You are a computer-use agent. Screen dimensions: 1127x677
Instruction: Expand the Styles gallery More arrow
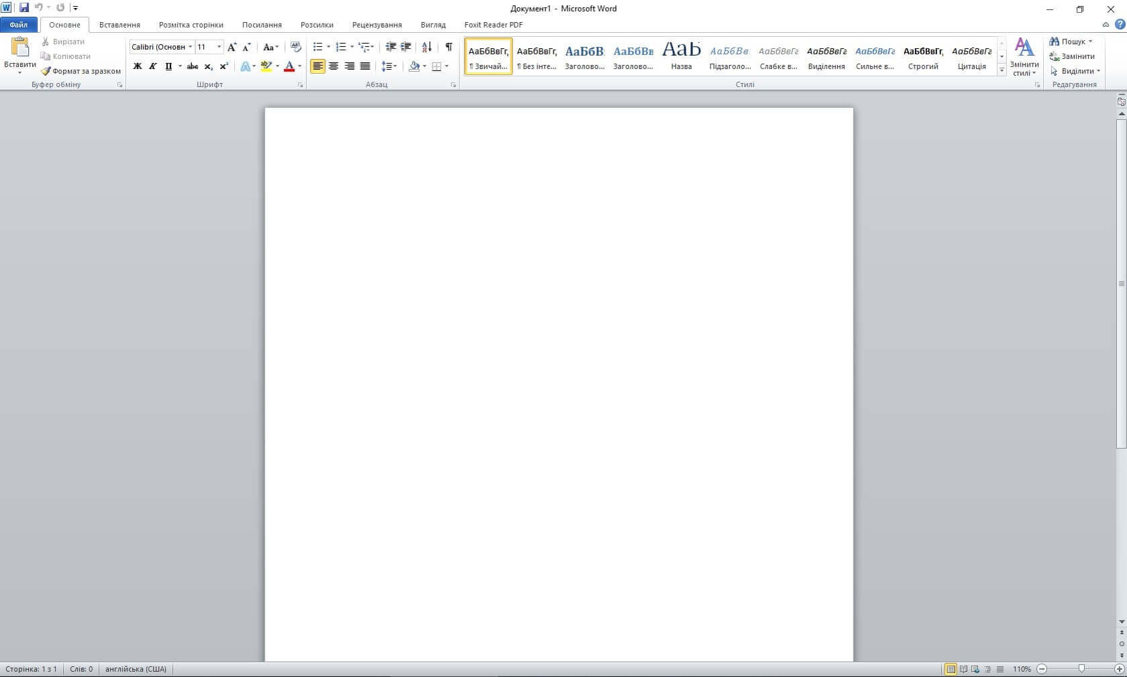[1002, 69]
